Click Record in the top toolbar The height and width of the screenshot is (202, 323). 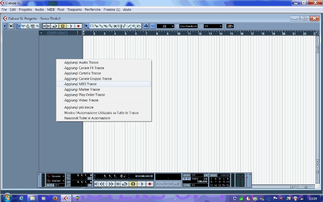pos(78,26)
